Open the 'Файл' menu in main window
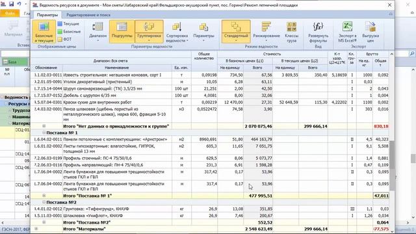 (x=10, y=13)
